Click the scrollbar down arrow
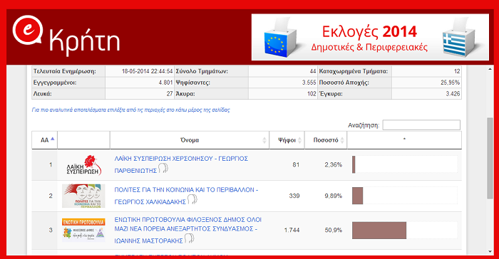The width and height of the screenshot is (499, 259). [x=490, y=251]
